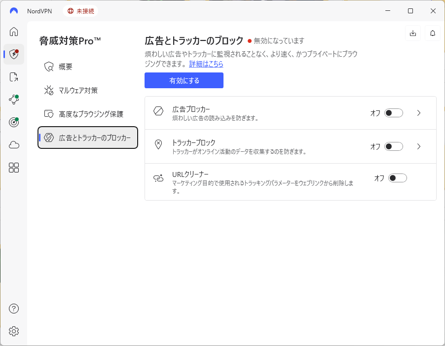Toggle the 広告ブロッカー switch

click(394, 113)
